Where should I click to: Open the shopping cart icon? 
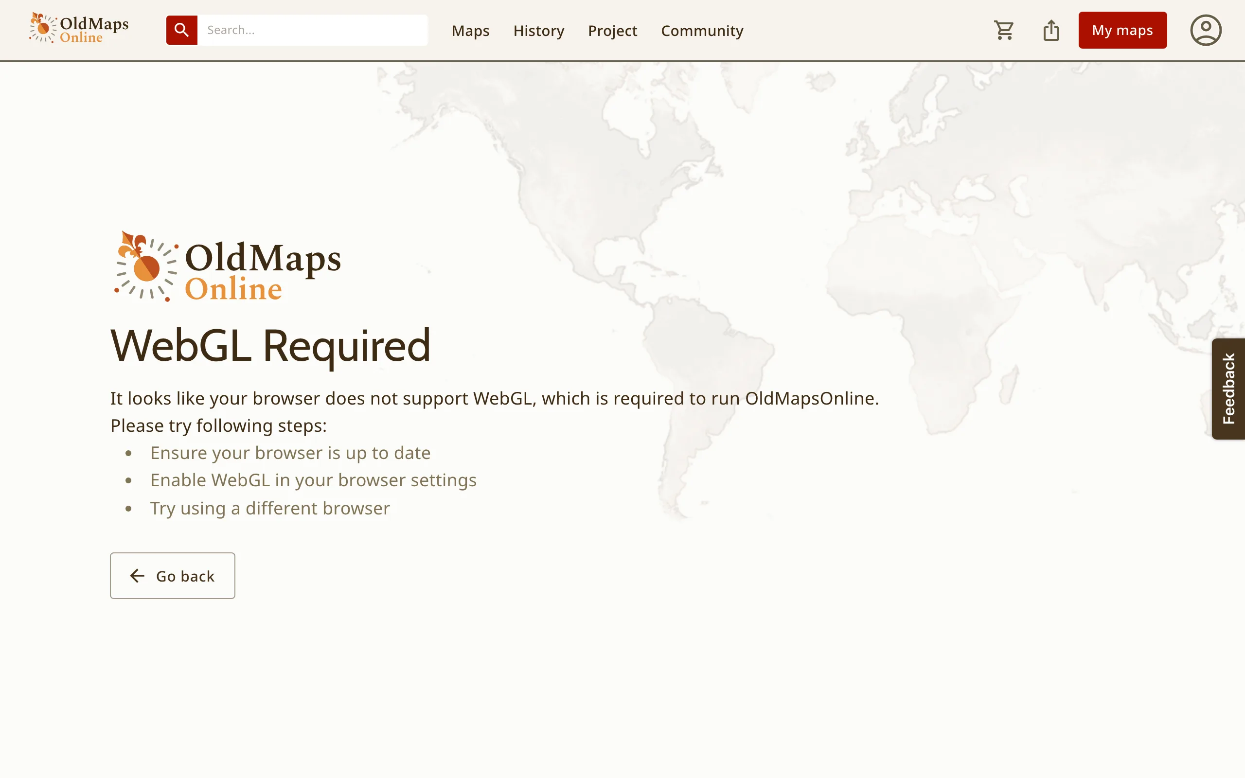pos(1004,30)
